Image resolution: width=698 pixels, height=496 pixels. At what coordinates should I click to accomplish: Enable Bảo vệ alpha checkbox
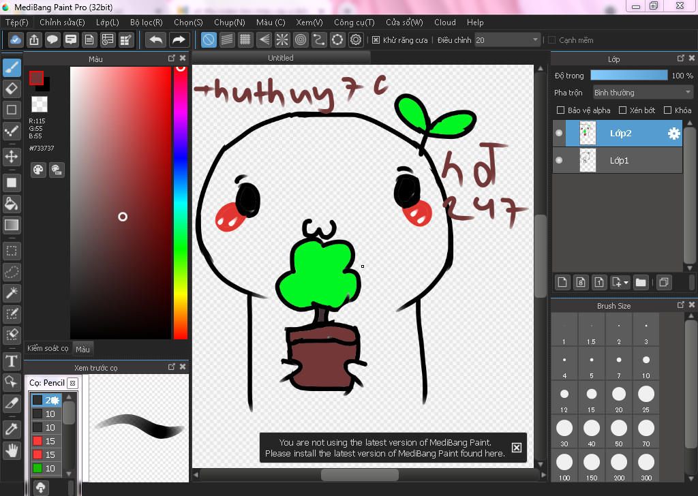(x=560, y=110)
